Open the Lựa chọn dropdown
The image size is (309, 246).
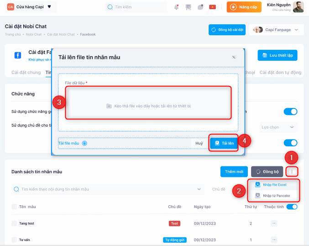point(278,127)
